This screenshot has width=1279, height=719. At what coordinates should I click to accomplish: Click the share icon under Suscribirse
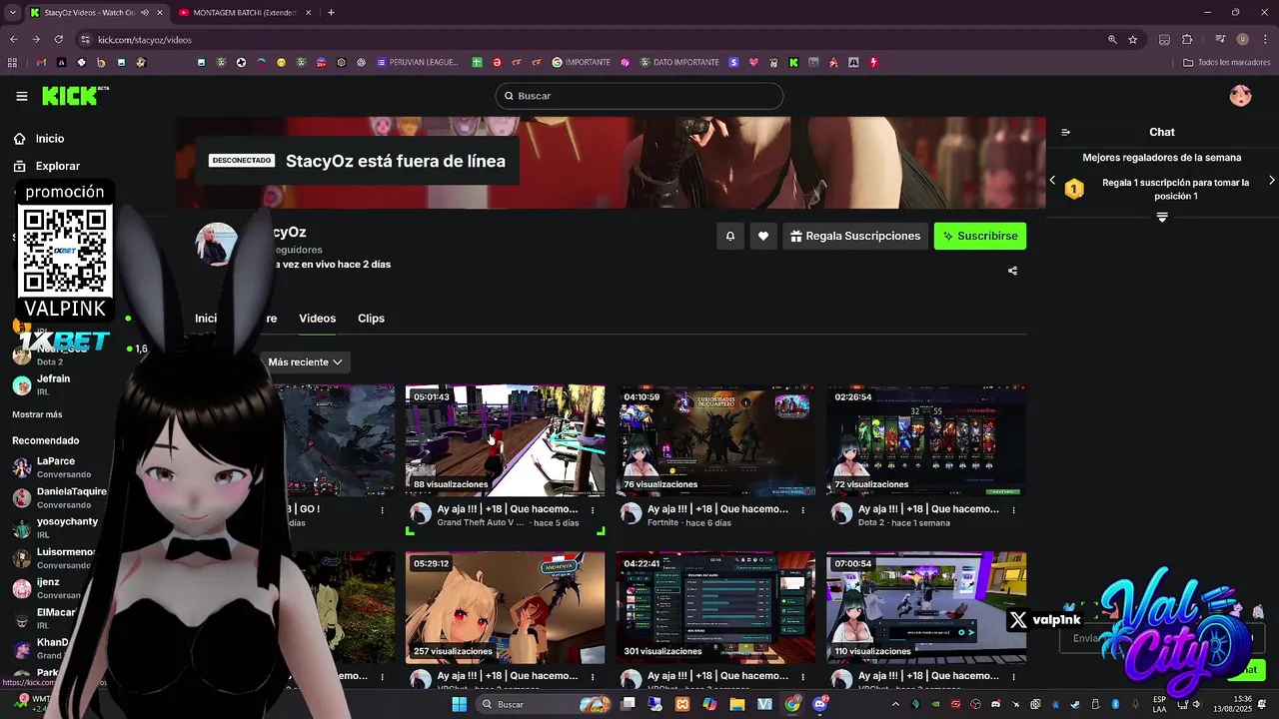(1012, 271)
